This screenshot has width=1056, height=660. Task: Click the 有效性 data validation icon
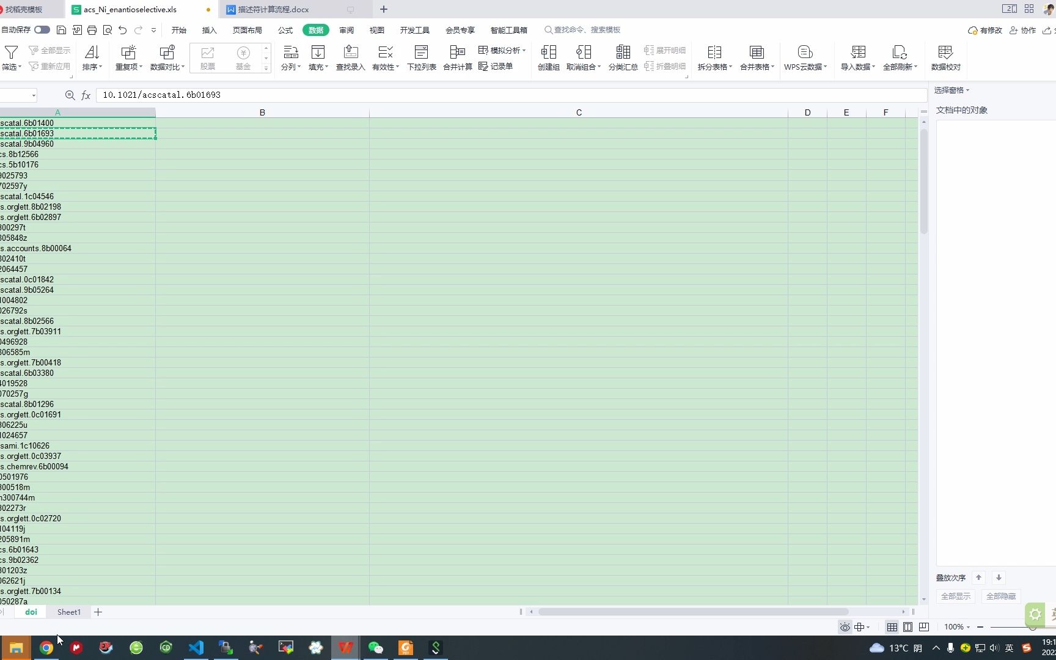(385, 53)
